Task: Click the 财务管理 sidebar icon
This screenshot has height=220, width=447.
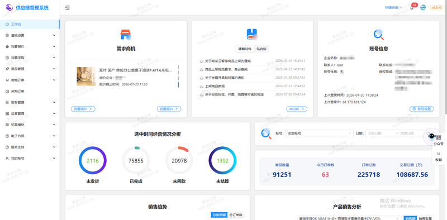Action: pos(7,102)
